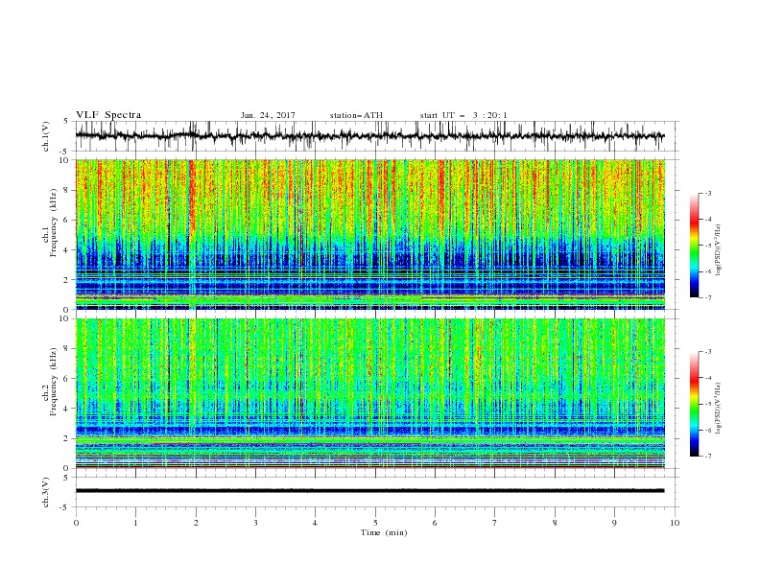
Task: Click the 'start UT = 3 :20: 1' text
Action: (x=463, y=115)
